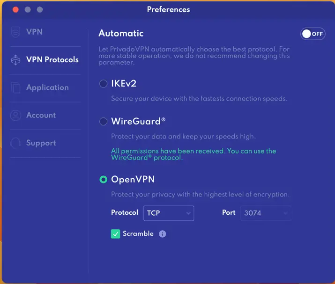Screen dimensions: 335x284
Task: Select the OpenVPN radio button
Action: point(103,180)
